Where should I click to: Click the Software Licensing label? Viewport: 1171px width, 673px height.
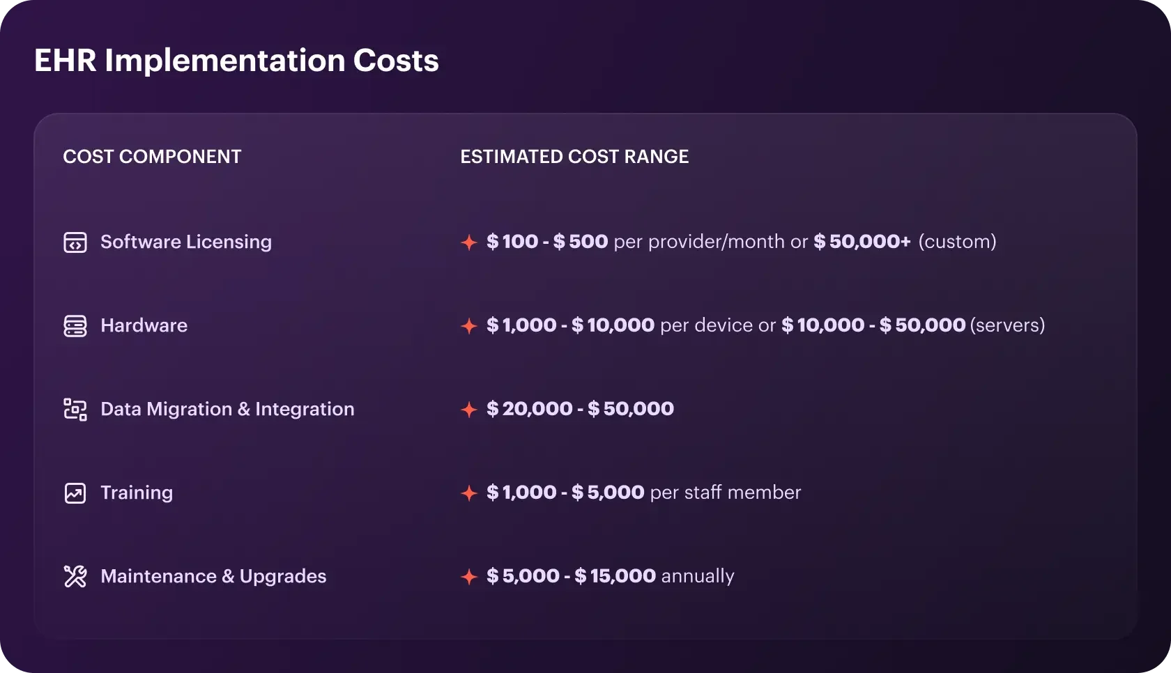[x=186, y=242]
